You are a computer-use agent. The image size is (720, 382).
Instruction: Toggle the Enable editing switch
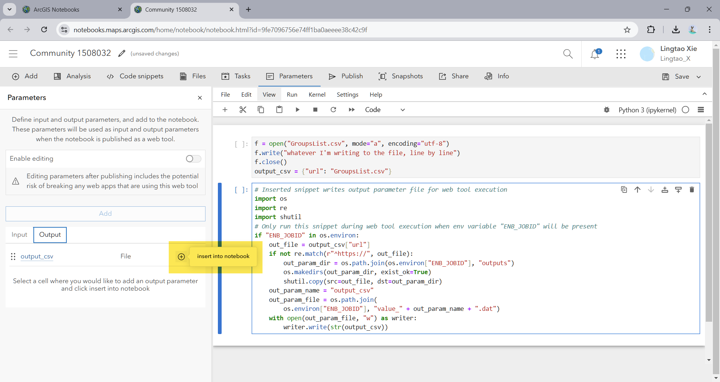pos(193,158)
